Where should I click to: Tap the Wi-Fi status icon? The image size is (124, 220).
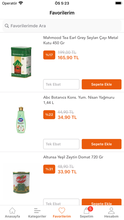pyautogui.click(x=21, y=3)
